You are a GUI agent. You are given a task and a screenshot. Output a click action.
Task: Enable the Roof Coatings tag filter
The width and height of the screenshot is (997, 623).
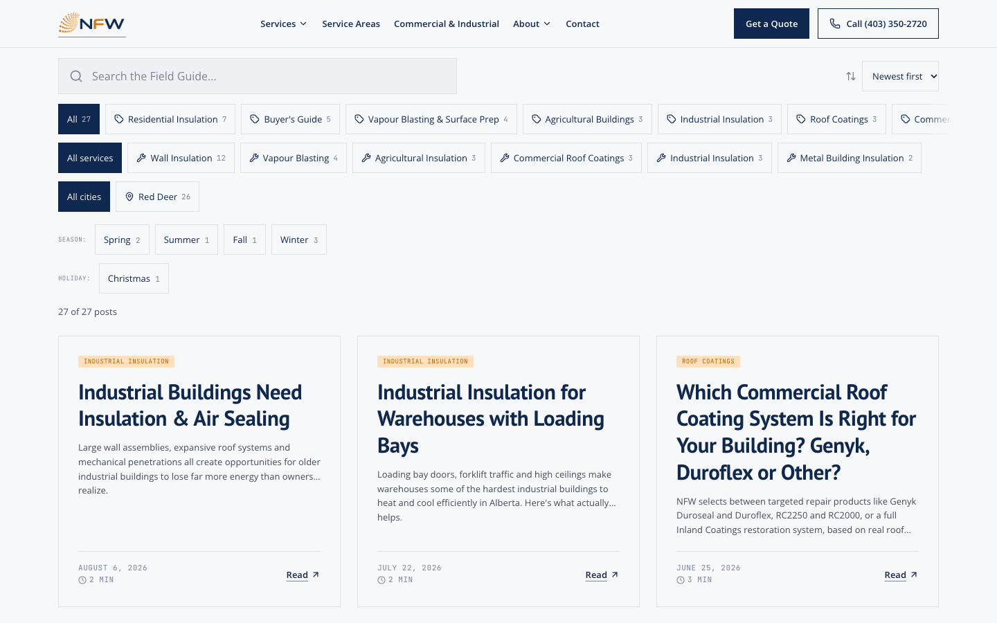(x=836, y=119)
